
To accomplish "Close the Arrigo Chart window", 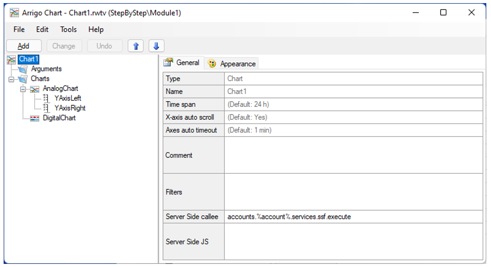I will 471,12.
